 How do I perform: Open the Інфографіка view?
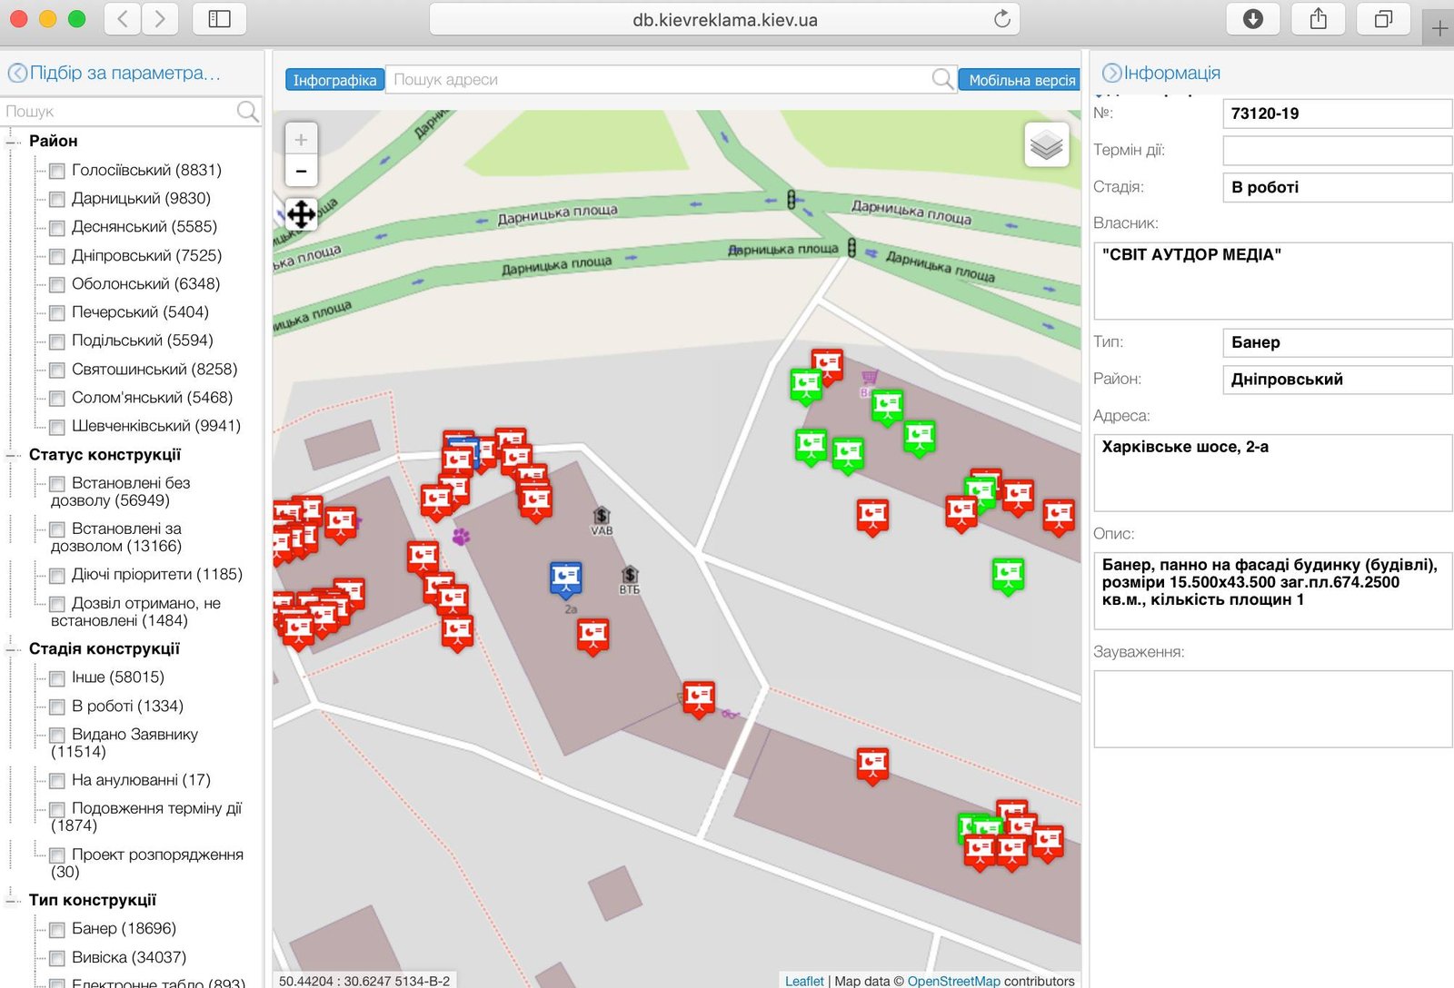pyautogui.click(x=334, y=80)
